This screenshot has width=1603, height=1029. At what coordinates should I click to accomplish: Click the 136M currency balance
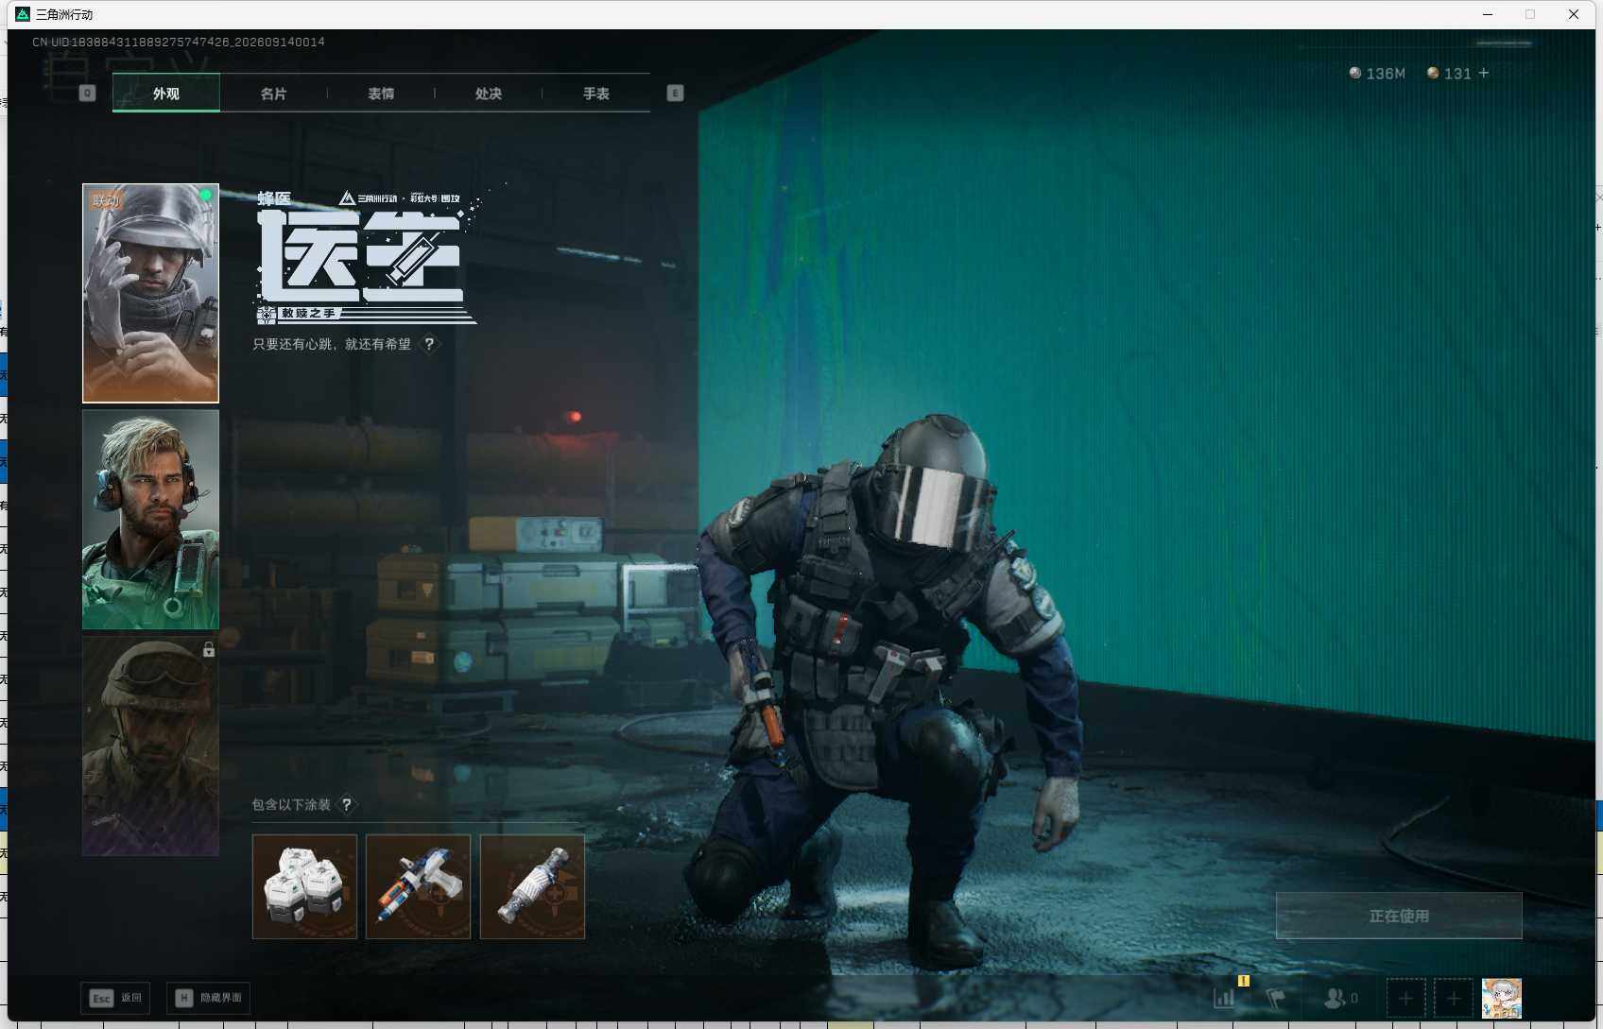click(x=1377, y=73)
